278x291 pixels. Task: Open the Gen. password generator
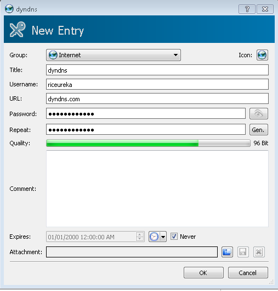click(259, 129)
